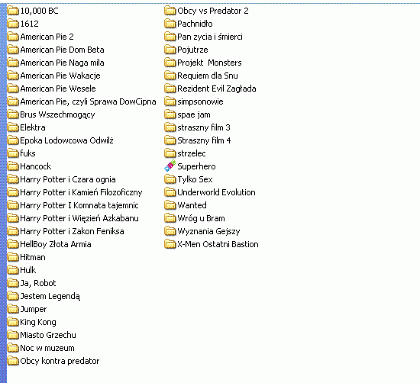Select the Hulk folder icon
This screenshot has height=383, width=420.
(x=13, y=270)
